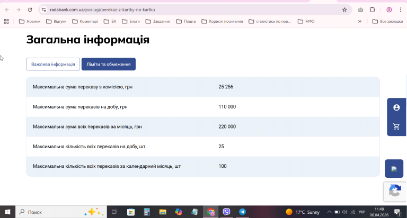Switch keyboard language УКР indicator
Screen dimensions: 407x218
click(362, 212)
